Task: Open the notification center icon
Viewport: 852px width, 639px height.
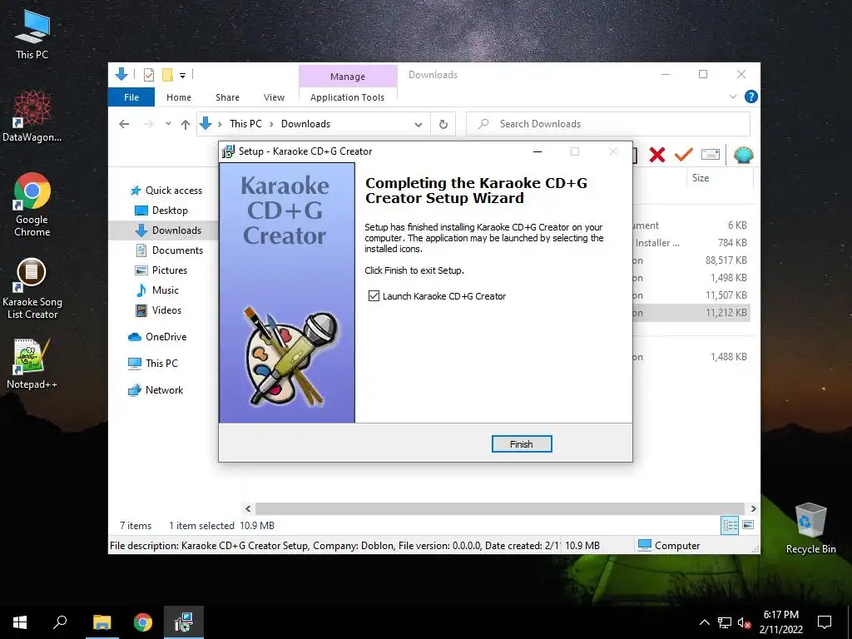Action: pyautogui.click(x=825, y=622)
